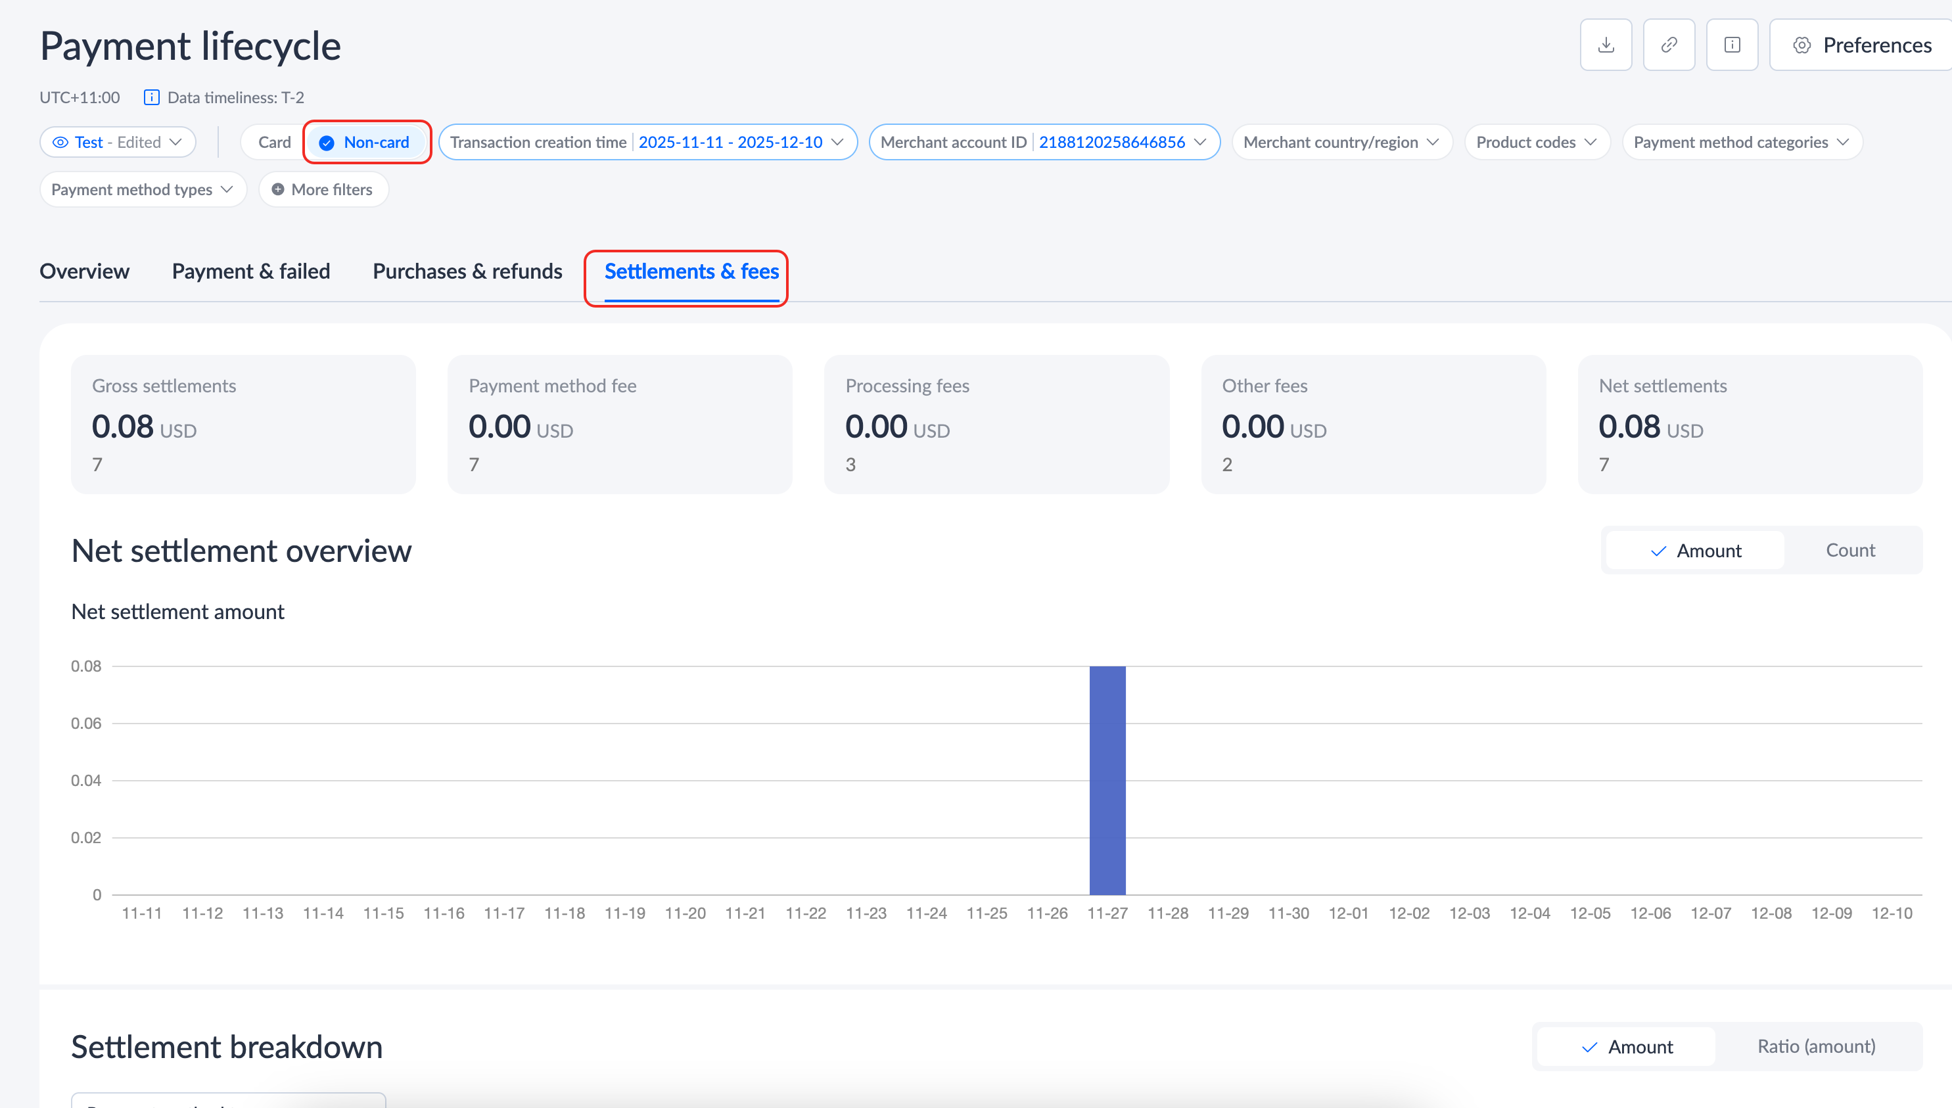Open the Preferences button

(1861, 45)
